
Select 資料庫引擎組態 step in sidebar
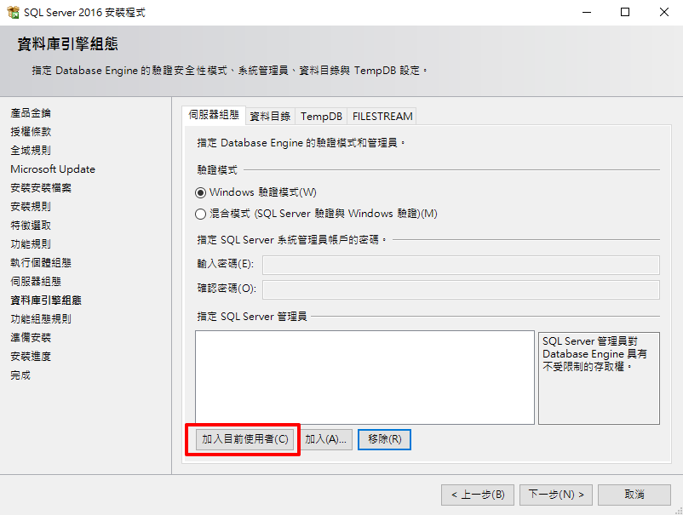click(46, 300)
